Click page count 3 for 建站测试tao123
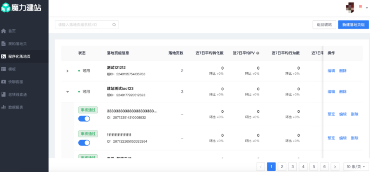This screenshot has height=172, width=370. pos(182,92)
